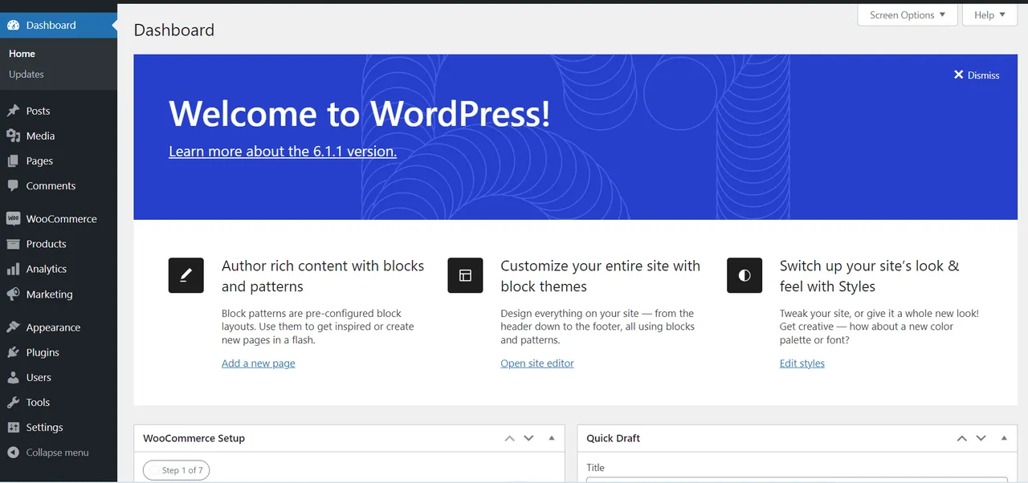Click the Marketing megaphone icon
Viewport: 1028px width, 483px height.
(13, 294)
